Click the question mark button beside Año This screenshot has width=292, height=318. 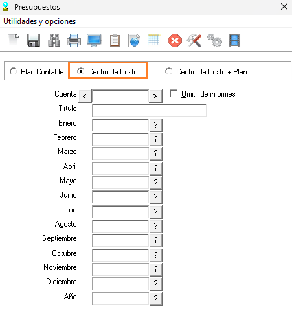coord(155,299)
